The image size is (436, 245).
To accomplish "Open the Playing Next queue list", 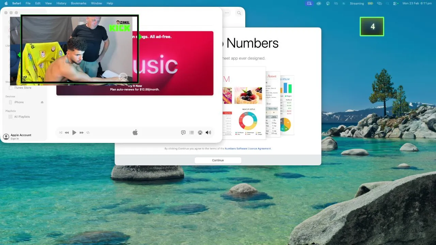I will (192, 133).
